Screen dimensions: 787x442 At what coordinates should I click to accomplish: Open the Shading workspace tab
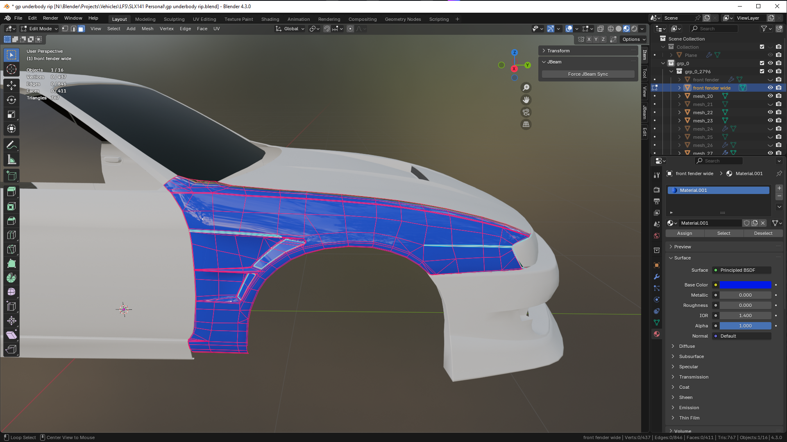tap(270, 19)
